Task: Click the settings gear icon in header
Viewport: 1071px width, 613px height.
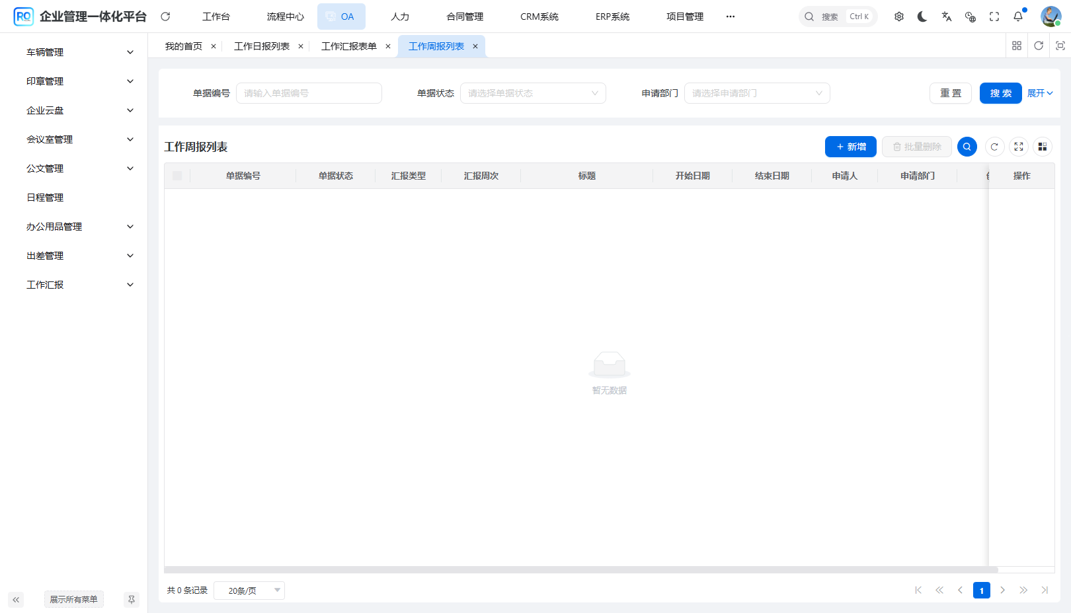Action: click(898, 17)
